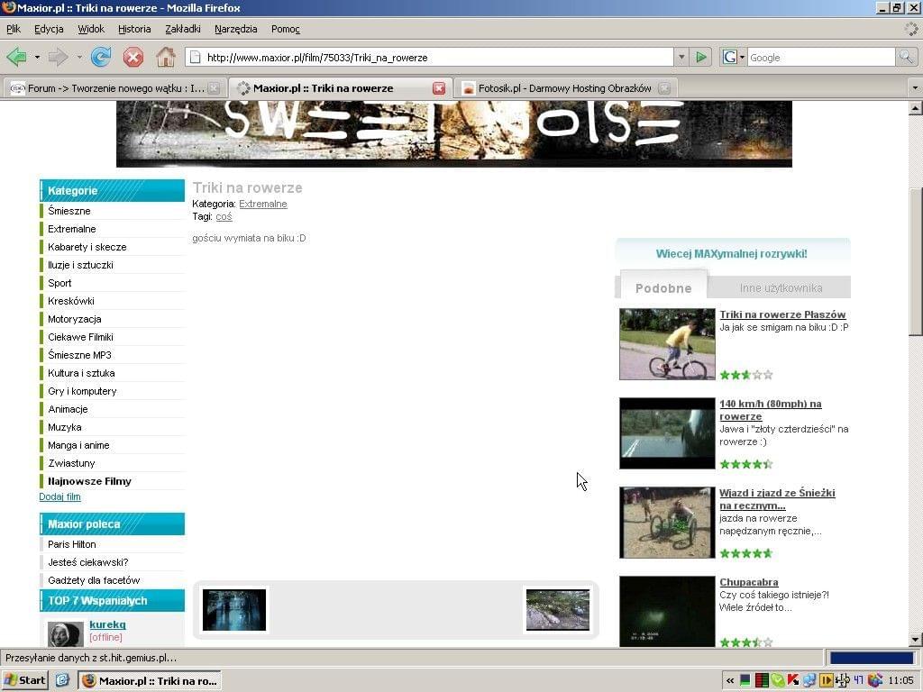Open the Widok menu
Image resolution: width=923 pixels, height=692 pixels.
[x=91, y=29]
